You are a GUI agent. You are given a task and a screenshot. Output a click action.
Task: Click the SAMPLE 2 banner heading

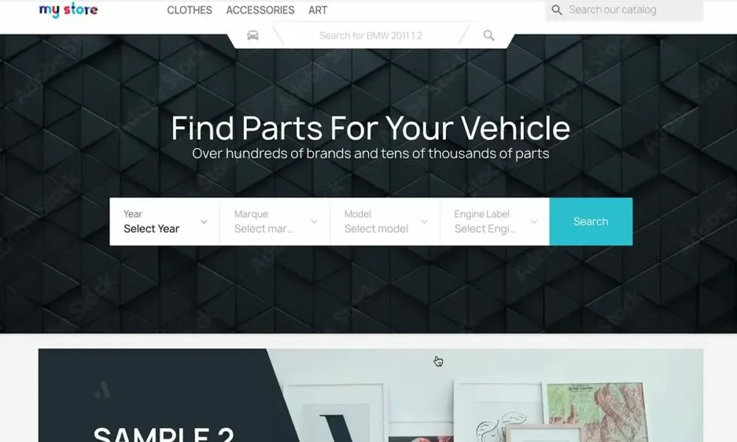pos(164,434)
